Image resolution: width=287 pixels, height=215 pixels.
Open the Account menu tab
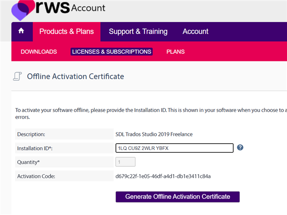click(196, 32)
